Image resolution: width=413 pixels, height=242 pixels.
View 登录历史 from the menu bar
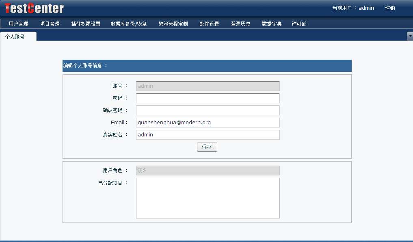click(240, 24)
